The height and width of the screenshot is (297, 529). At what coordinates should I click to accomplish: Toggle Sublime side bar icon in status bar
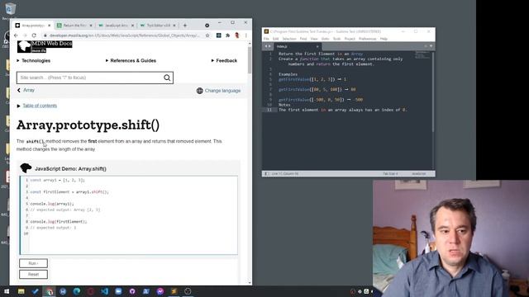267,174
